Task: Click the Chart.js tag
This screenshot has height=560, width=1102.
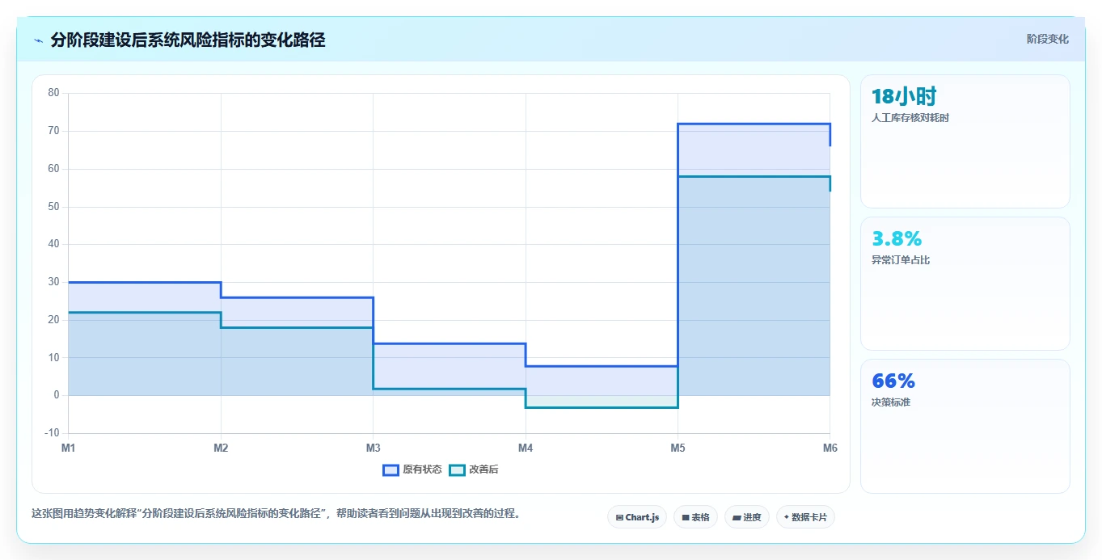Action: pos(637,517)
